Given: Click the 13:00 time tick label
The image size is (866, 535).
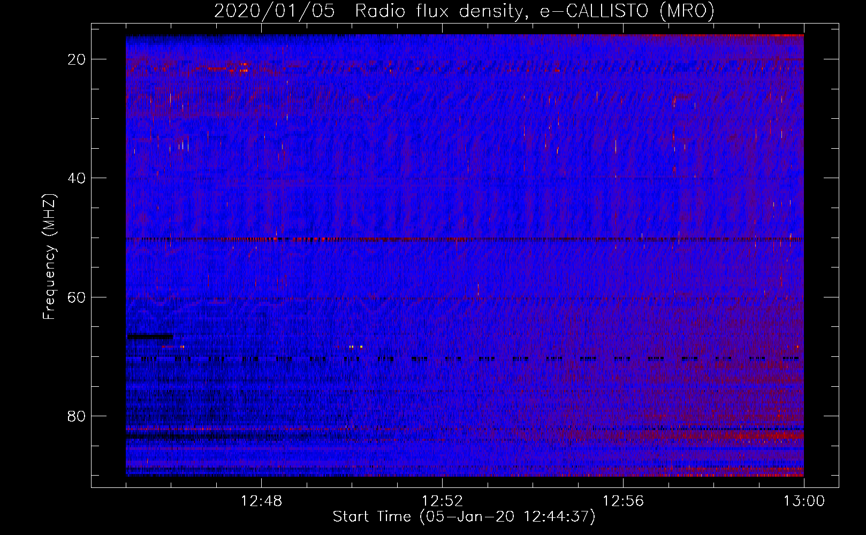Looking at the screenshot, I should pyautogui.click(x=804, y=501).
